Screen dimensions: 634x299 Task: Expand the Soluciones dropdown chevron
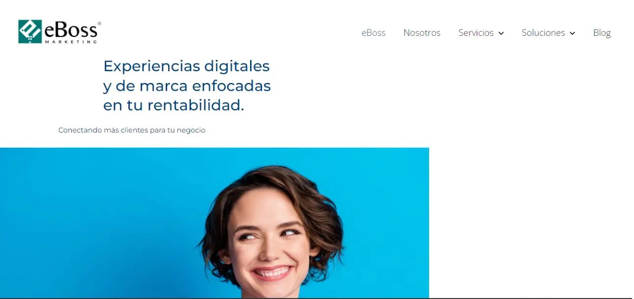[572, 33]
